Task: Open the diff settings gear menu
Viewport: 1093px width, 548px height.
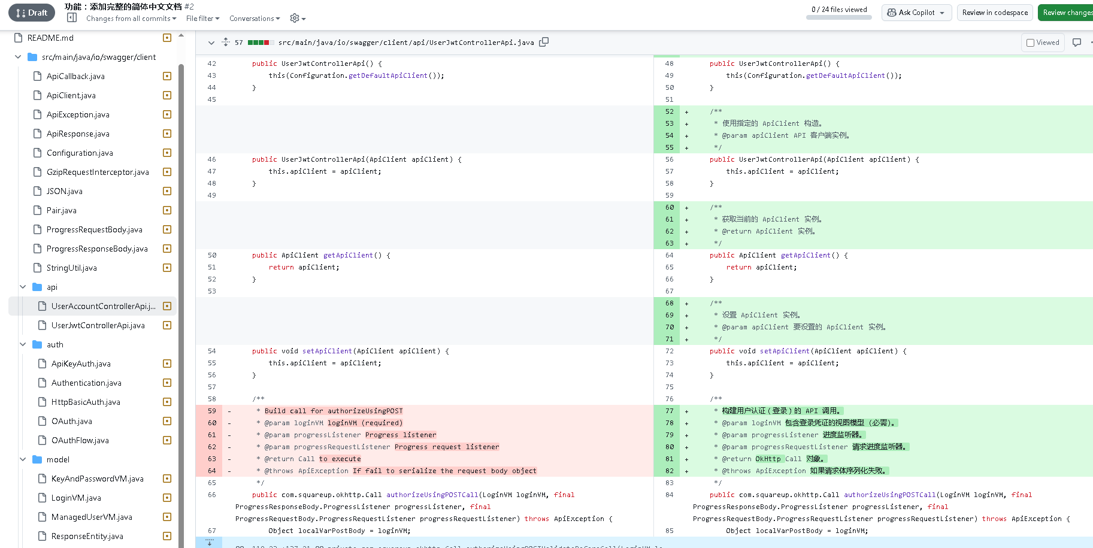Action: click(x=297, y=19)
